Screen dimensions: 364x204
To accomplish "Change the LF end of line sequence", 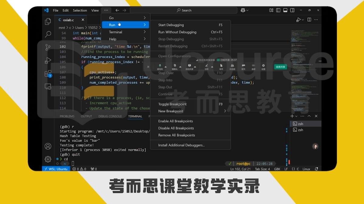I will point(286,169).
